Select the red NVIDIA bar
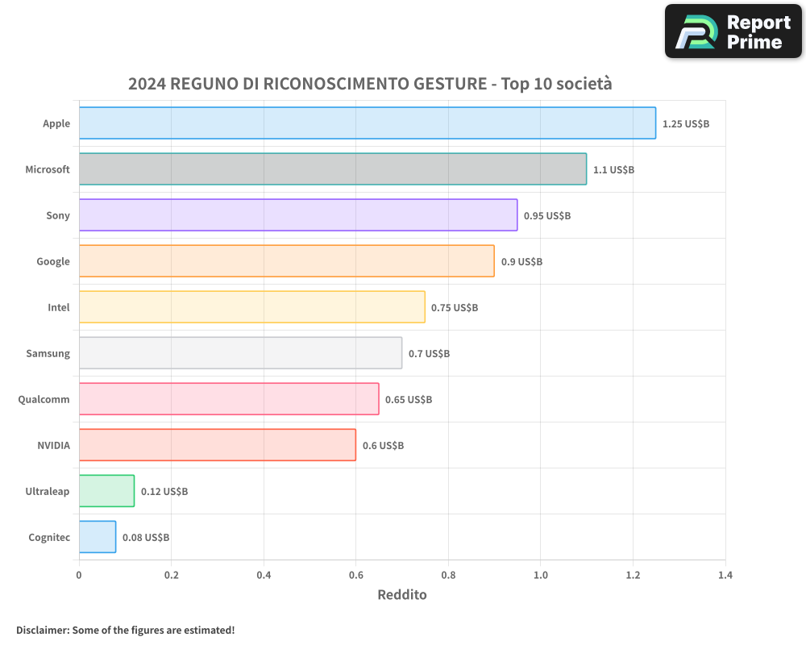This screenshot has height=645, width=806. 217,445
